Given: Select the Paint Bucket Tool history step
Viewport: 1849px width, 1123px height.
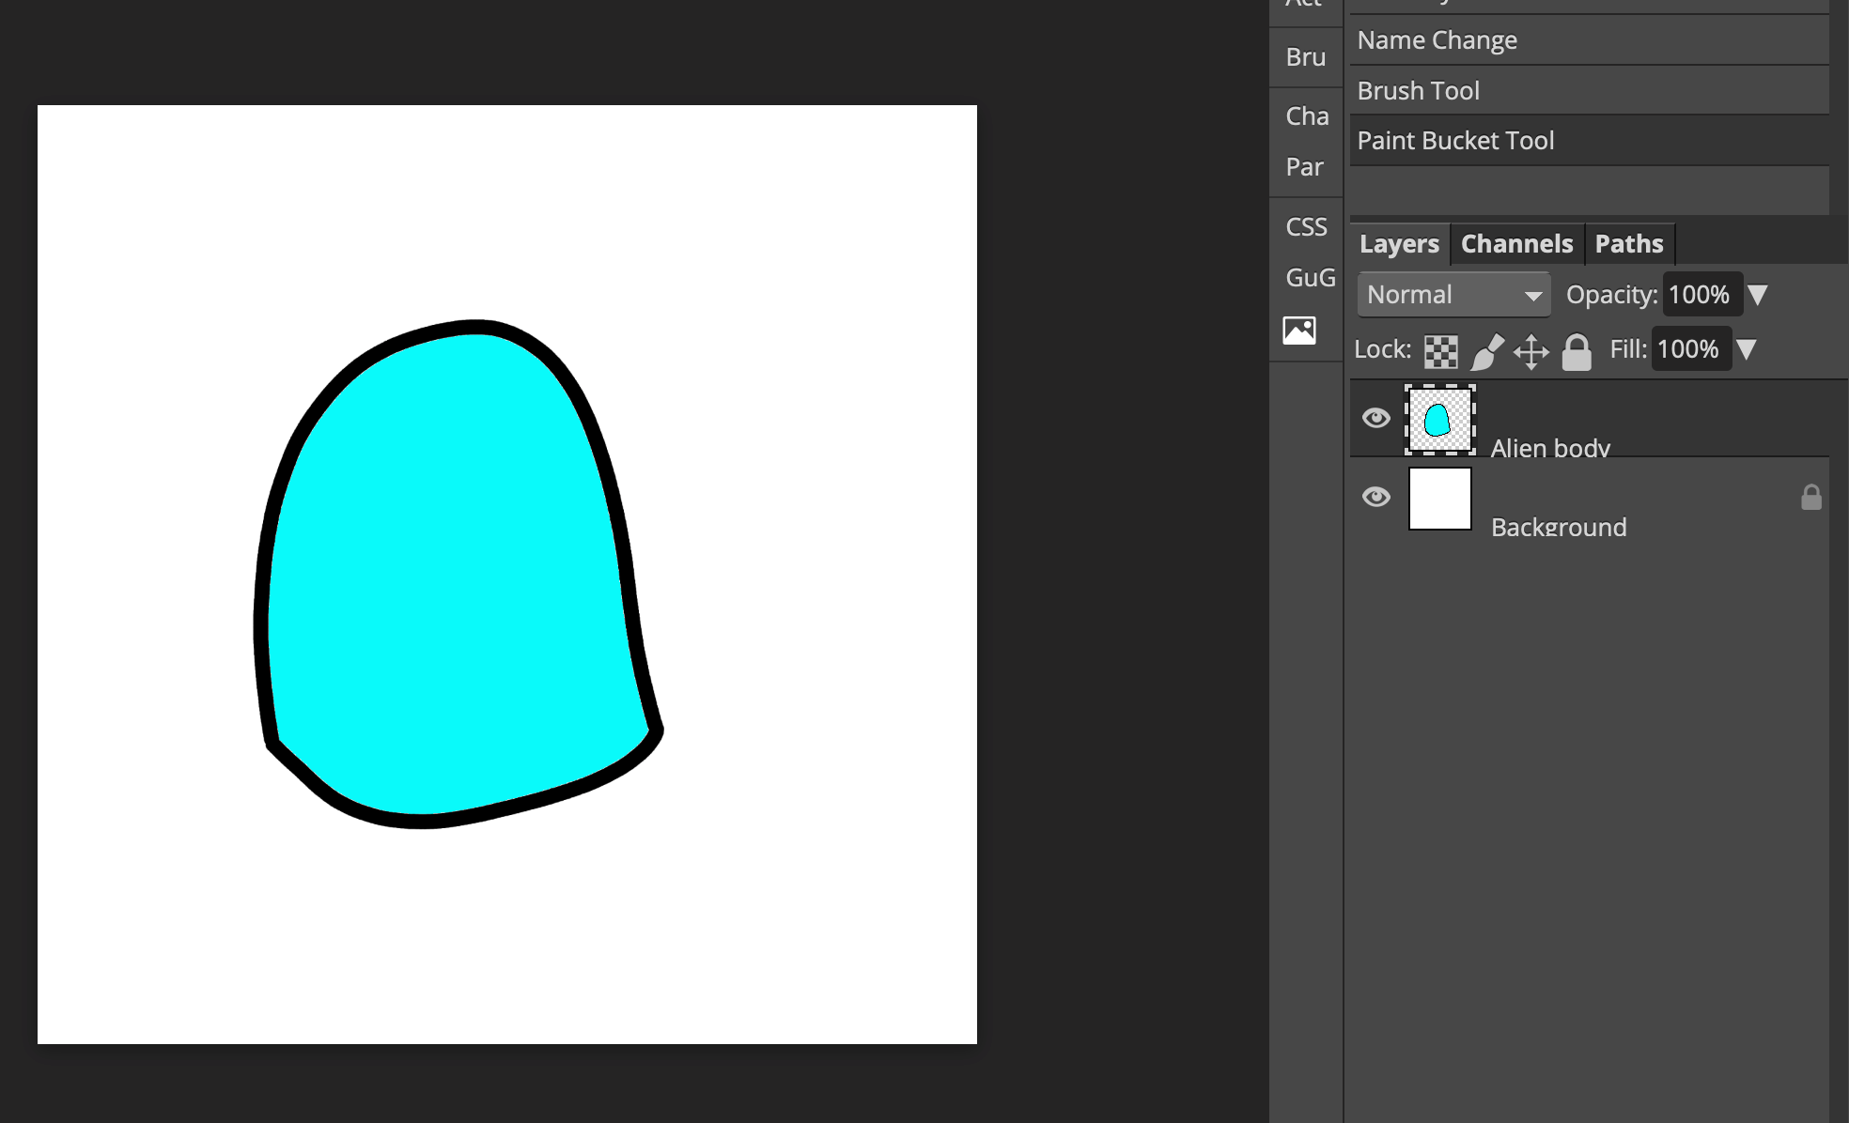Looking at the screenshot, I should click(x=1590, y=141).
